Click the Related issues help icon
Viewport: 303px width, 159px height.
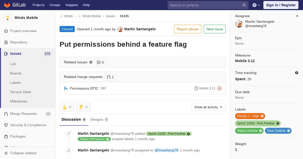(x=91, y=62)
